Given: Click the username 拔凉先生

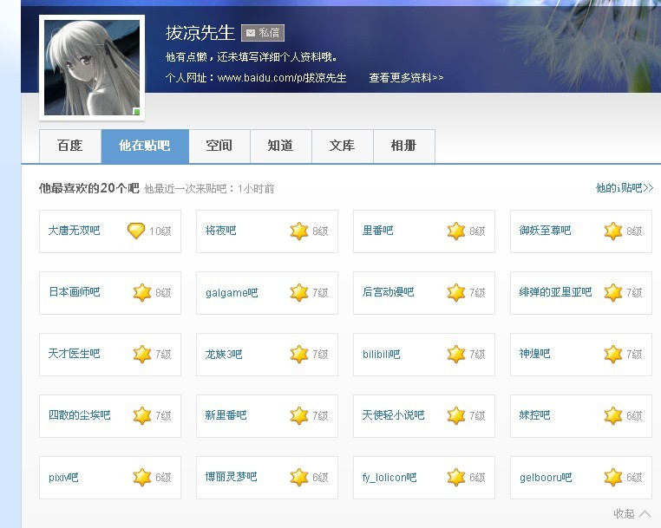Looking at the screenshot, I should point(200,33).
